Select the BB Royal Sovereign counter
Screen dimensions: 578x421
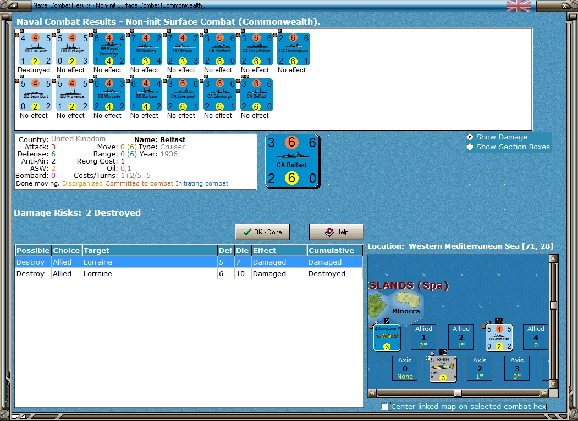pyautogui.click(x=109, y=49)
